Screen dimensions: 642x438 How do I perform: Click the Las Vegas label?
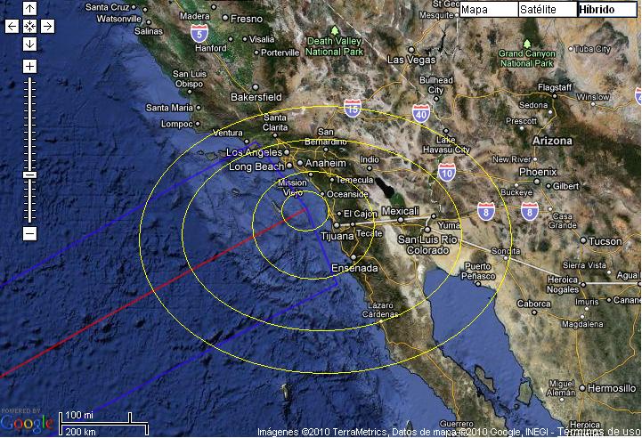point(411,60)
